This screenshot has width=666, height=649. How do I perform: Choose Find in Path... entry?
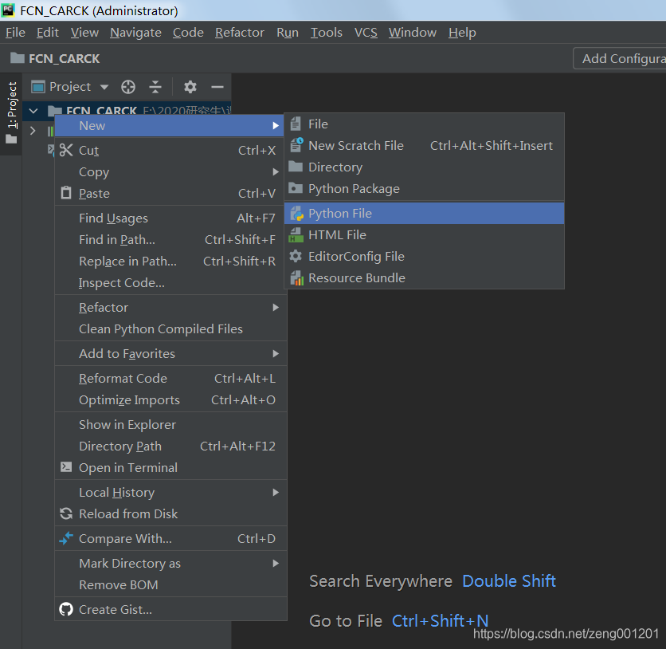[x=170, y=239]
